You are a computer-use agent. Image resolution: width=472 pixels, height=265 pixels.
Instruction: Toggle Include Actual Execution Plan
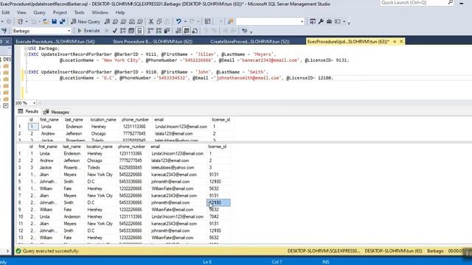click(x=150, y=31)
